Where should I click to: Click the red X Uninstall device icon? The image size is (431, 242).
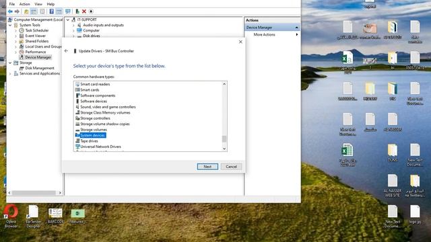pos(84,11)
